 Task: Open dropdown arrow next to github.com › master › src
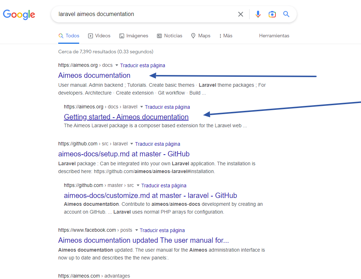[138, 186]
